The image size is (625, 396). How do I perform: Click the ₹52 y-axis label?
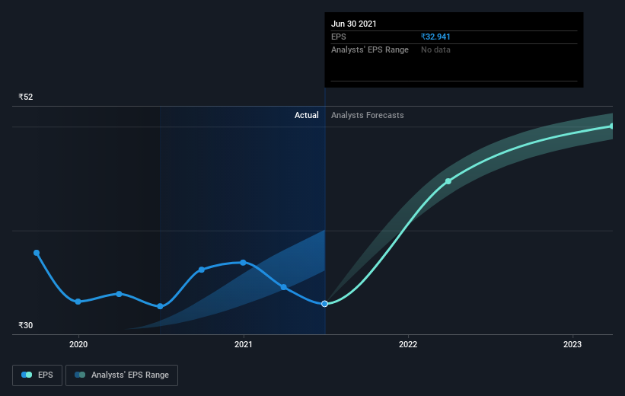[26, 97]
